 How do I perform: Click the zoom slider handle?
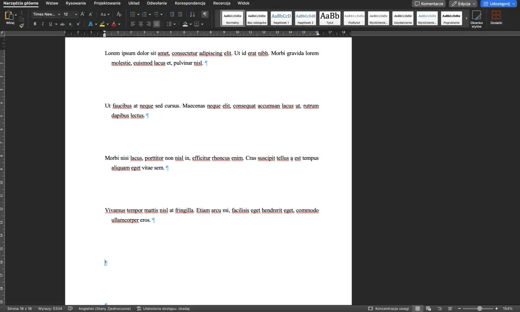480,309
